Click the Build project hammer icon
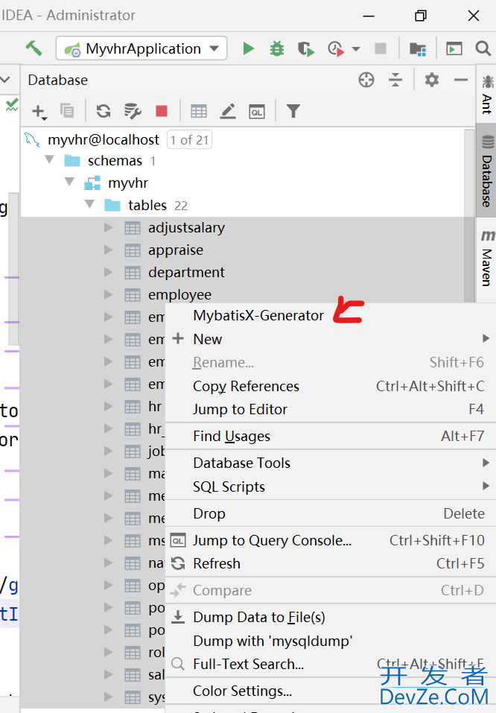 coord(34,48)
